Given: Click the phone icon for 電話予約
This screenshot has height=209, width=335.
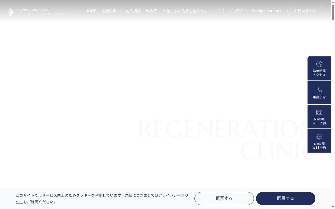Looking at the screenshot, I should 319,89.
